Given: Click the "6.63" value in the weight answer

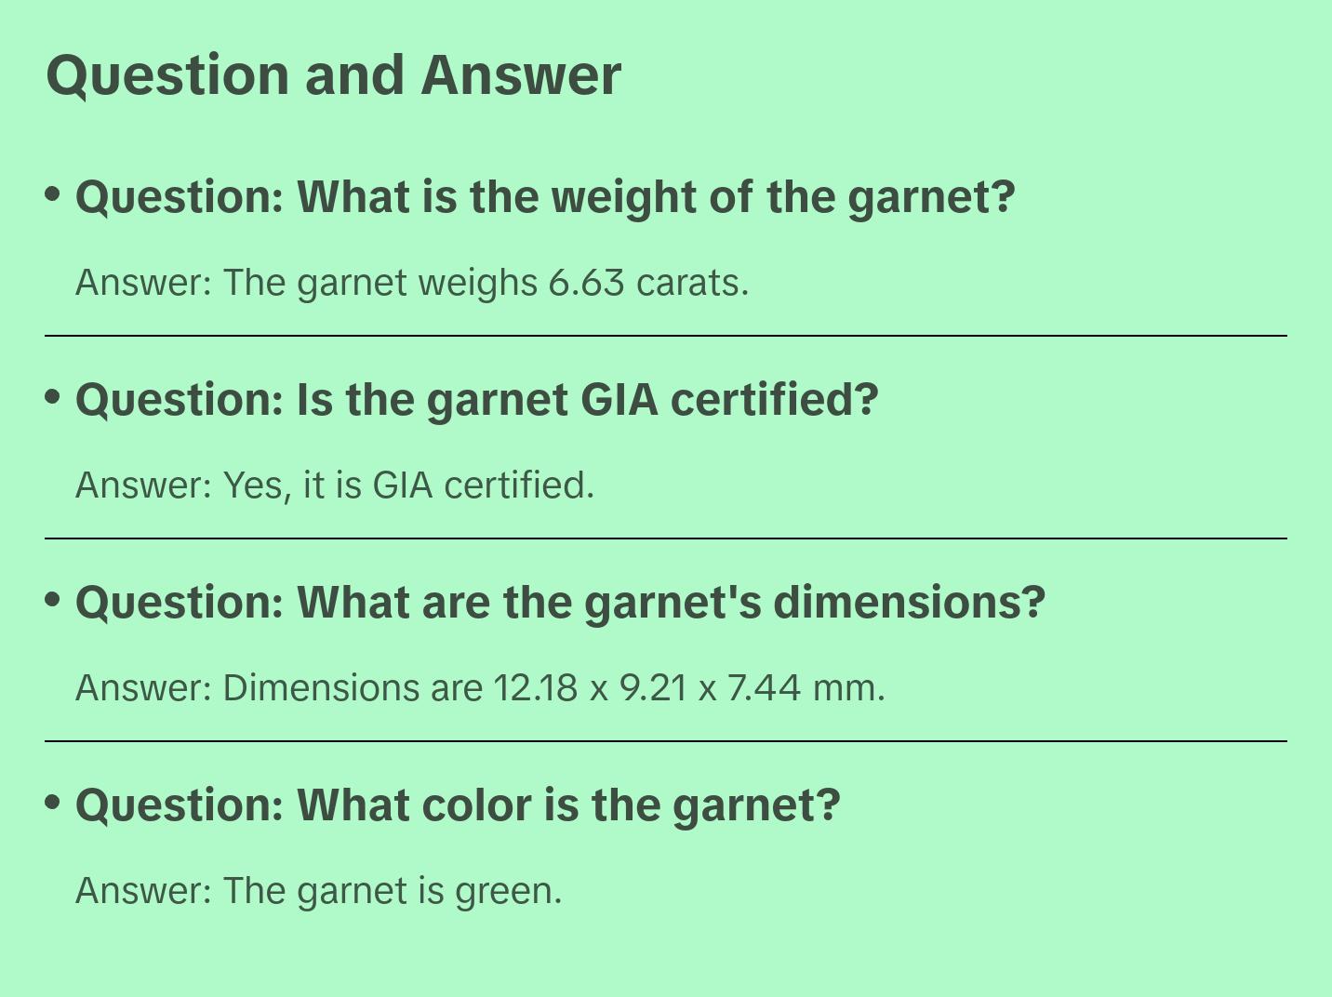Looking at the screenshot, I should pos(586,283).
